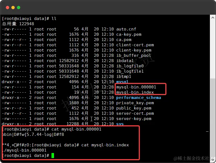Click the file name ib_buffer_pool
216x163 pixels.
pos(134,55)
